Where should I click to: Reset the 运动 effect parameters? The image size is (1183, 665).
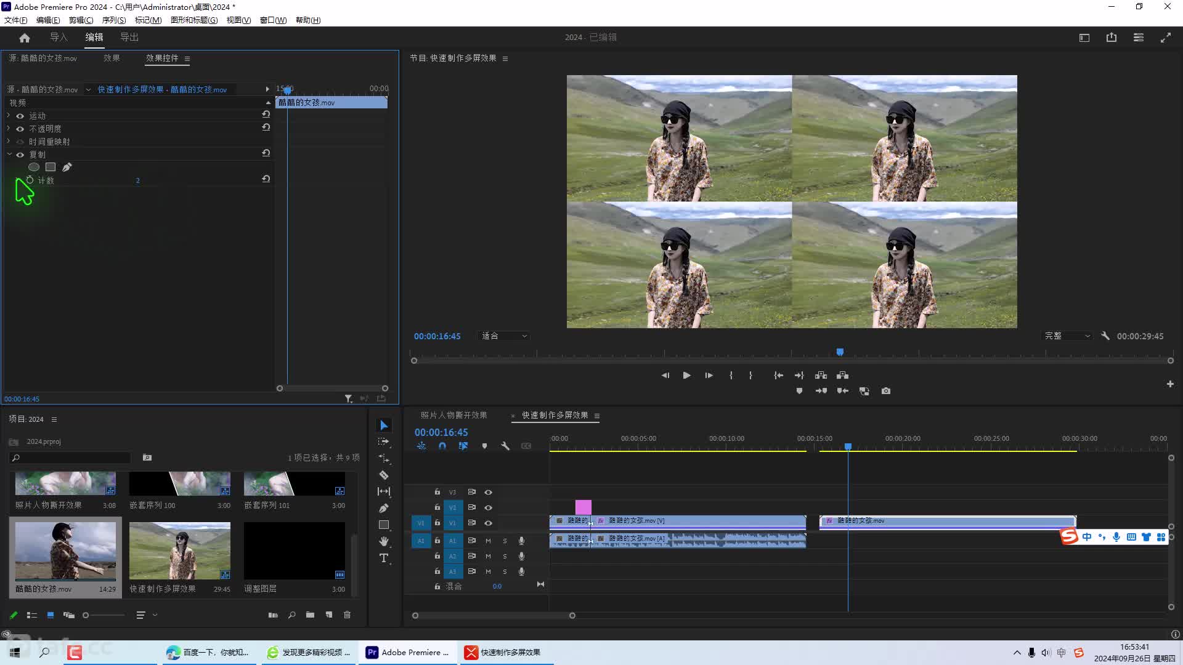pyautogui.click(x=266, y=115)
